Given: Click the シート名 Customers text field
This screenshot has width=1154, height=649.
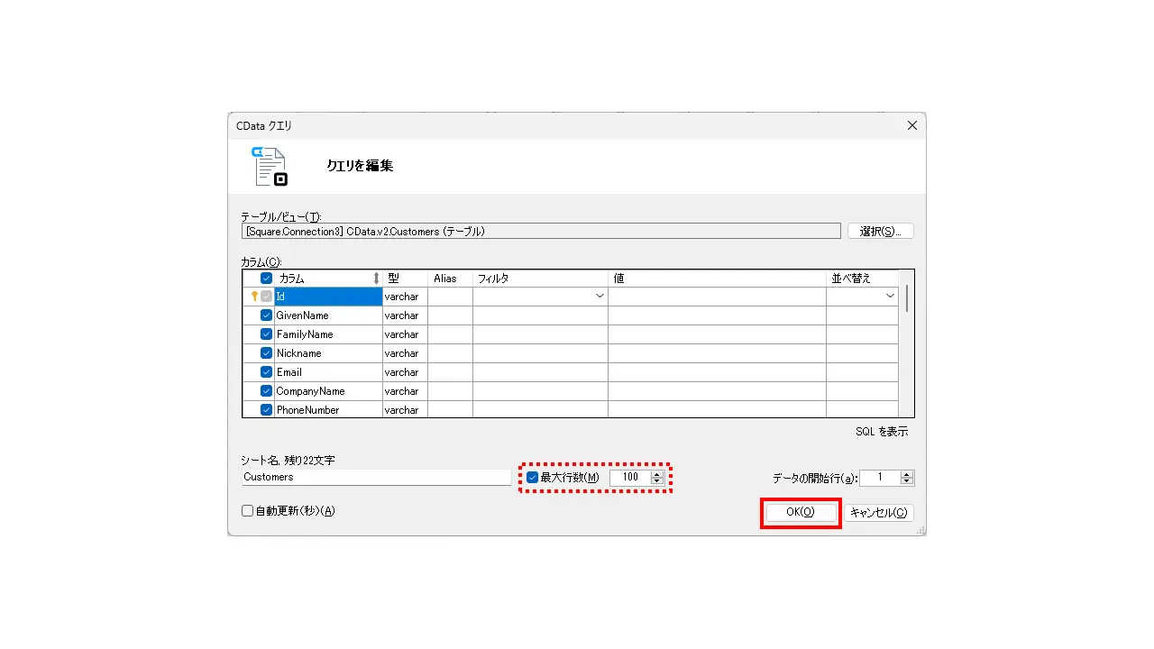Looking at the screenshot, I should [x=376, y=478].
